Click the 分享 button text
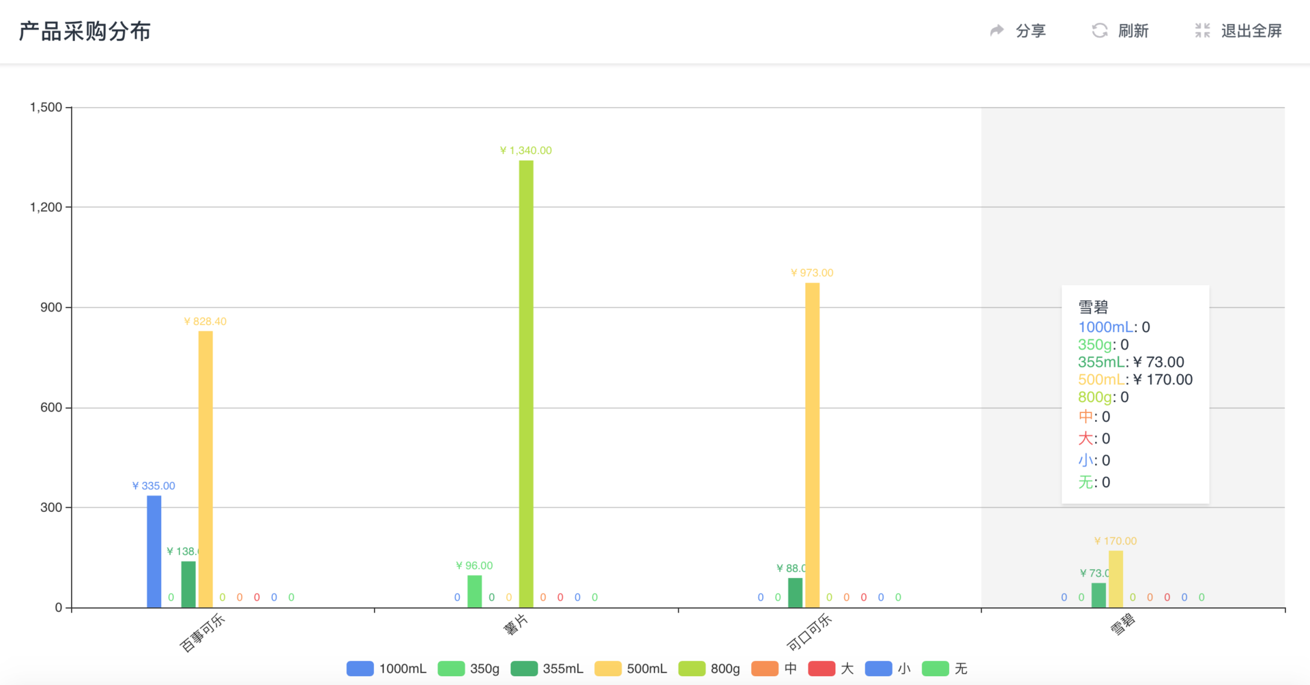1310x685 pixels. click(1030, 31)
